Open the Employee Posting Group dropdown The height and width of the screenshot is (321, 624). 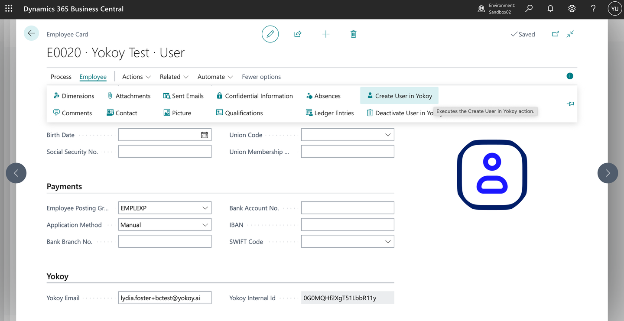click(205, 208)
